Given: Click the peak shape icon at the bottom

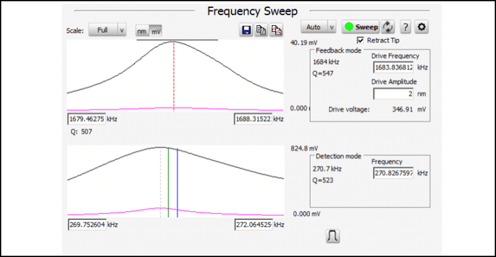Looking at the screenshot, I should click(x=333, y=236).
